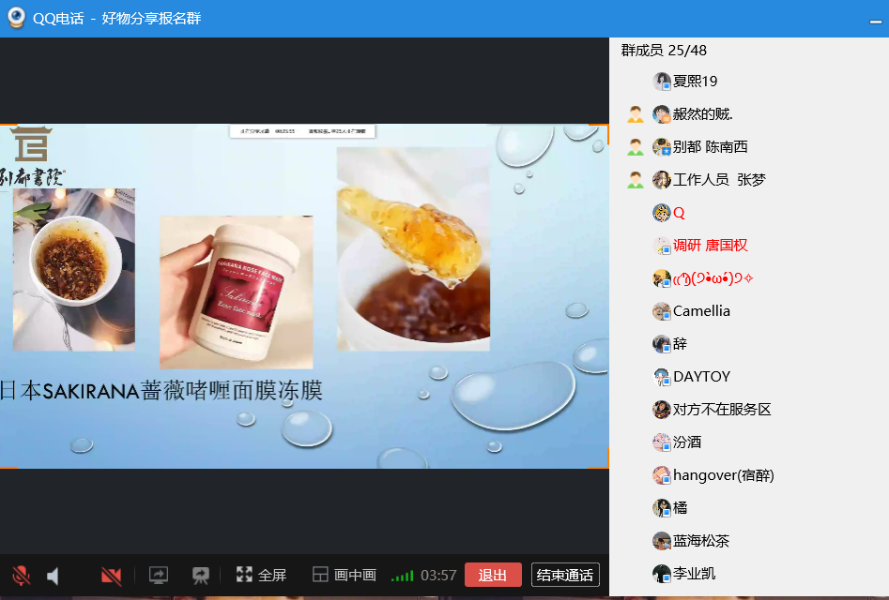End the call with 结束通话
This screenshot has height=600, width=889.
click(x=565, y=576)
